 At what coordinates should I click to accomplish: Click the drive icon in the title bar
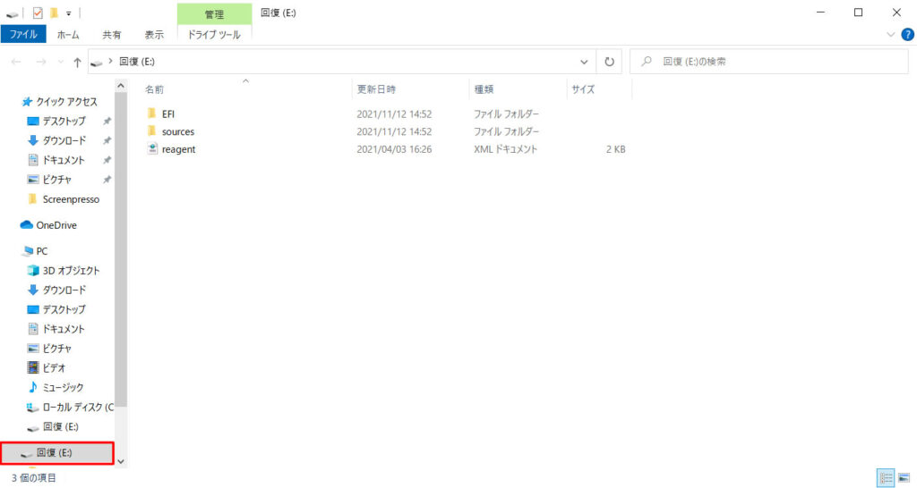[x=13, y=13]
